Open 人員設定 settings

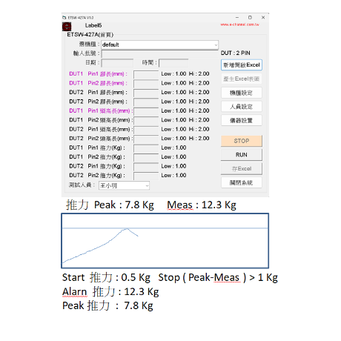pyautogui.click(x=242, y=107)
